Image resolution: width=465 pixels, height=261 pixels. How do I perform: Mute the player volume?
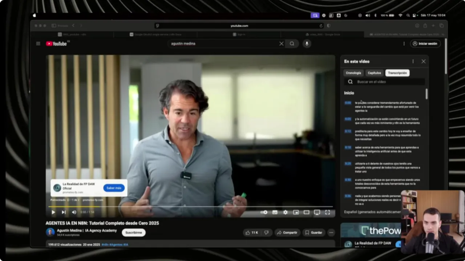(74, 212)
